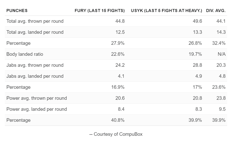Select the DIV. AVG. column header

(x=216, y=10)
